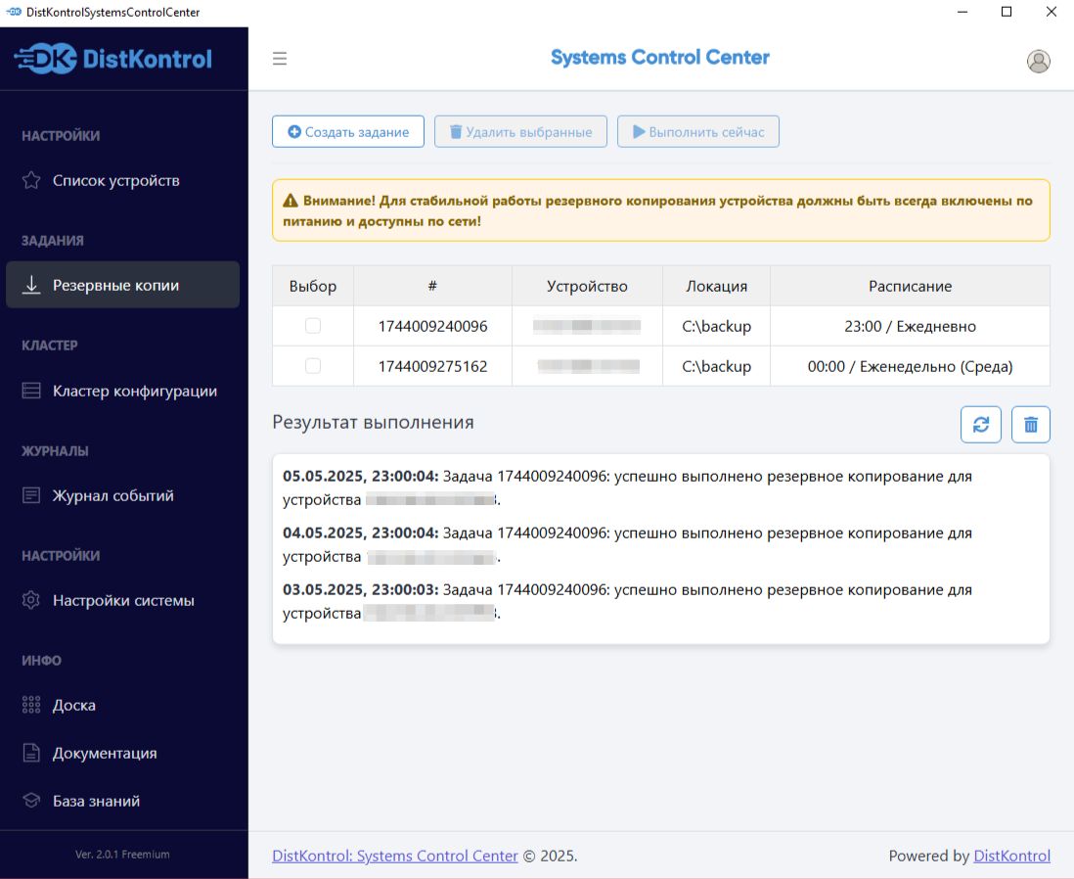Image resolution: width=1074 pixels, height=879 pixels.
Task: Check the box for task 1744009275162
Action: [x=313, y=366]
